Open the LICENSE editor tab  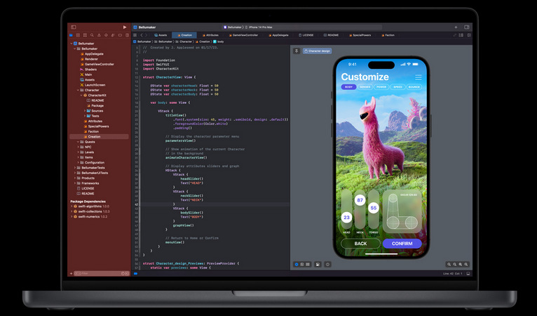click(x=306, y=35)
